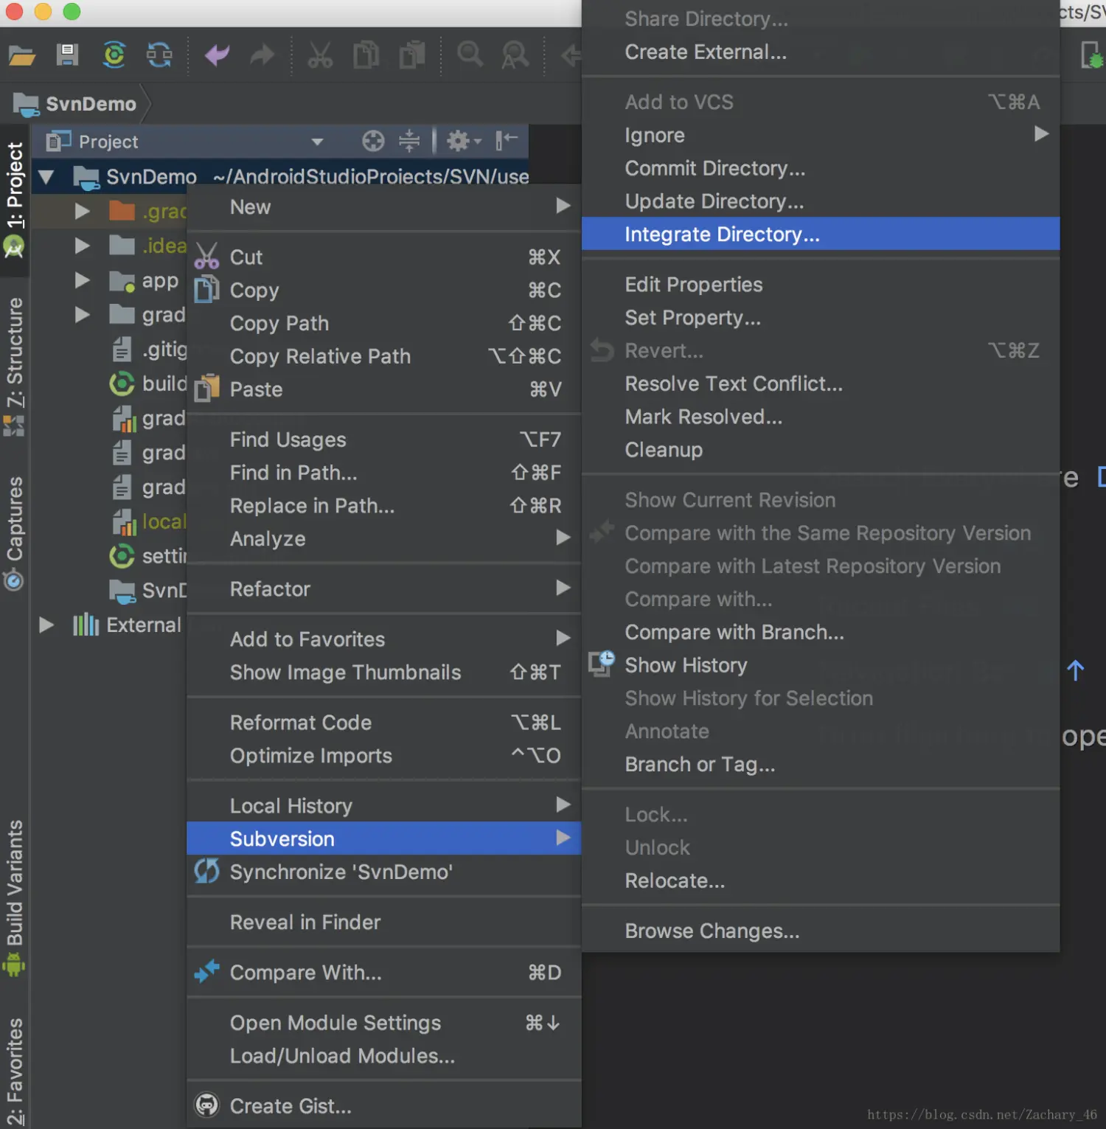This screenshot has height=1129, width=1106.
Task: Click the blue synchronize arrows toolbar icon
Action: click(159, 55)
